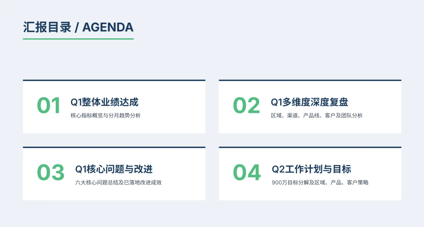Image resolution: width=424 pixels, height=227 pixels.
Task: Click subtitle 900万目标分解及区域、产品、客户策略
Action: tap(320, 182)
